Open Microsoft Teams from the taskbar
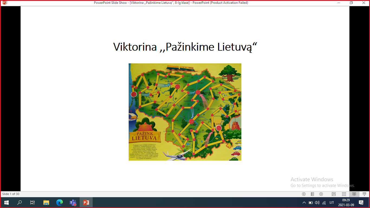This screenshot has height=208, width=370. (73, 202)
